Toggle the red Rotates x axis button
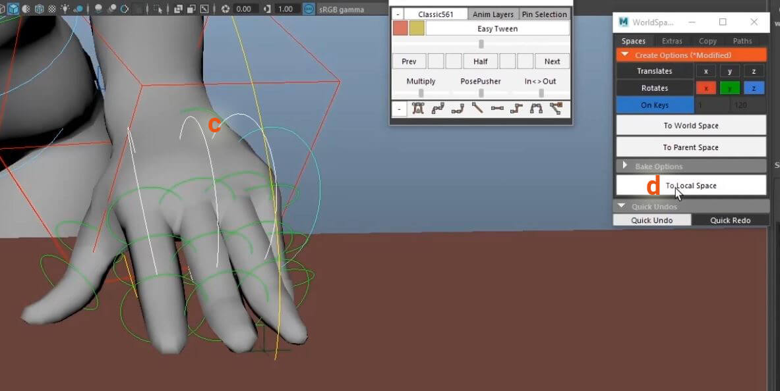The image size is (780, 391). [x=705, y=88]
